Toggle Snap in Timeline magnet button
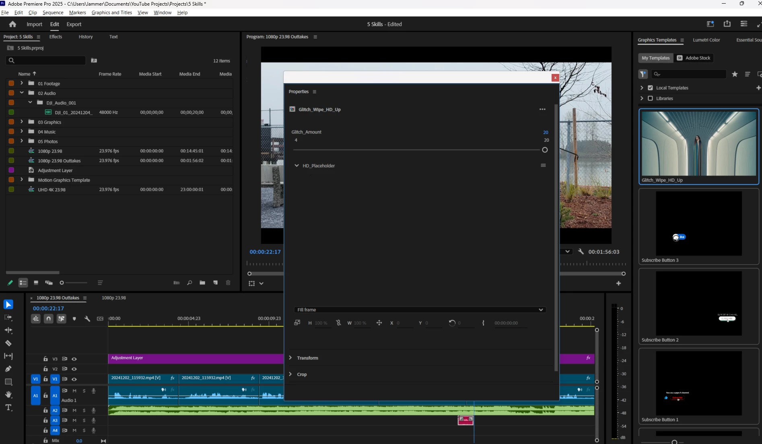The image size is (762, 444). 49,319
